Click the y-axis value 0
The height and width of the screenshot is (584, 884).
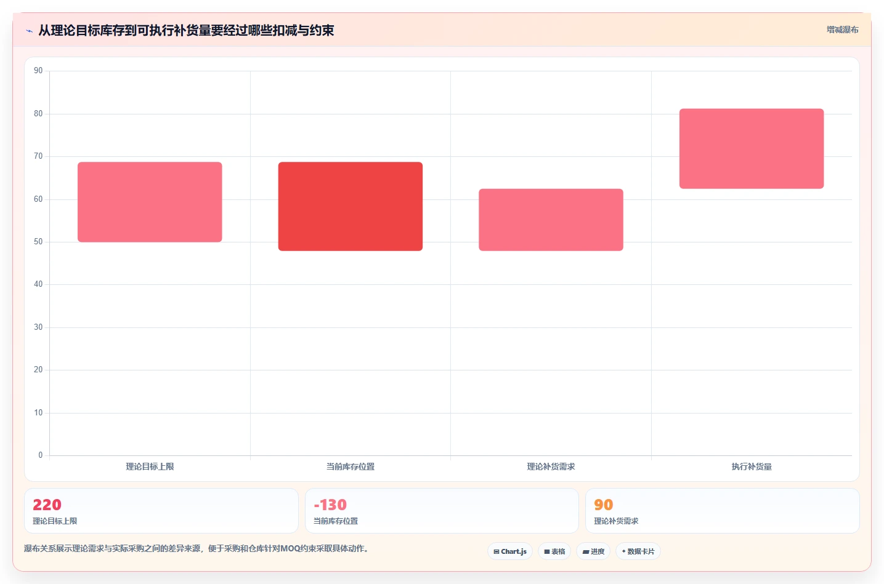(41, 455)
